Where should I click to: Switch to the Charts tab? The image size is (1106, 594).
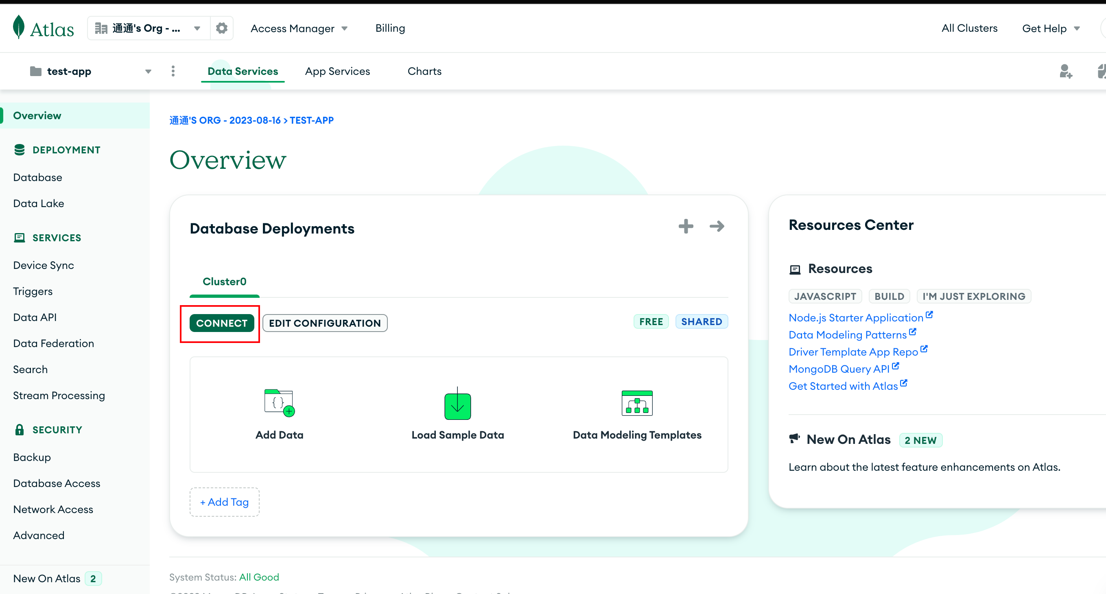coord(424,71)
